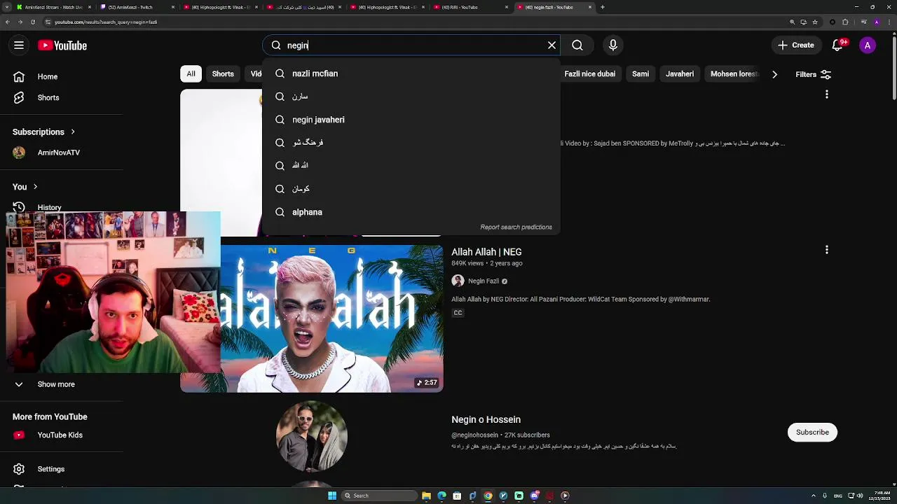The height and width of the screenshot is (504, 897).
Task: Open the Negin Fazli channel avatar
Action: (458, 281)
